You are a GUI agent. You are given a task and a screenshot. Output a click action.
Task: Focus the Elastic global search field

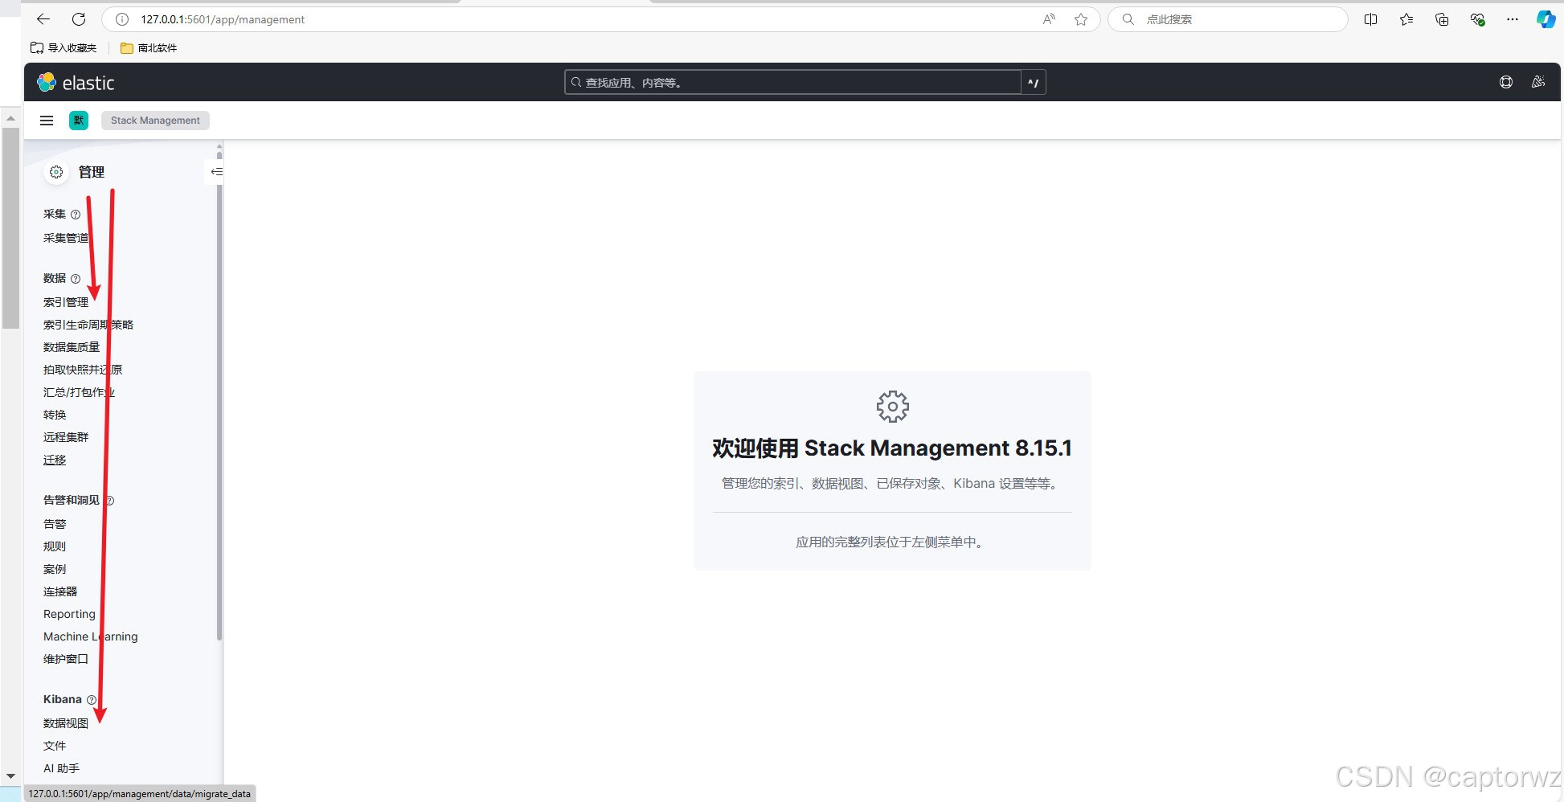[793, 82]
